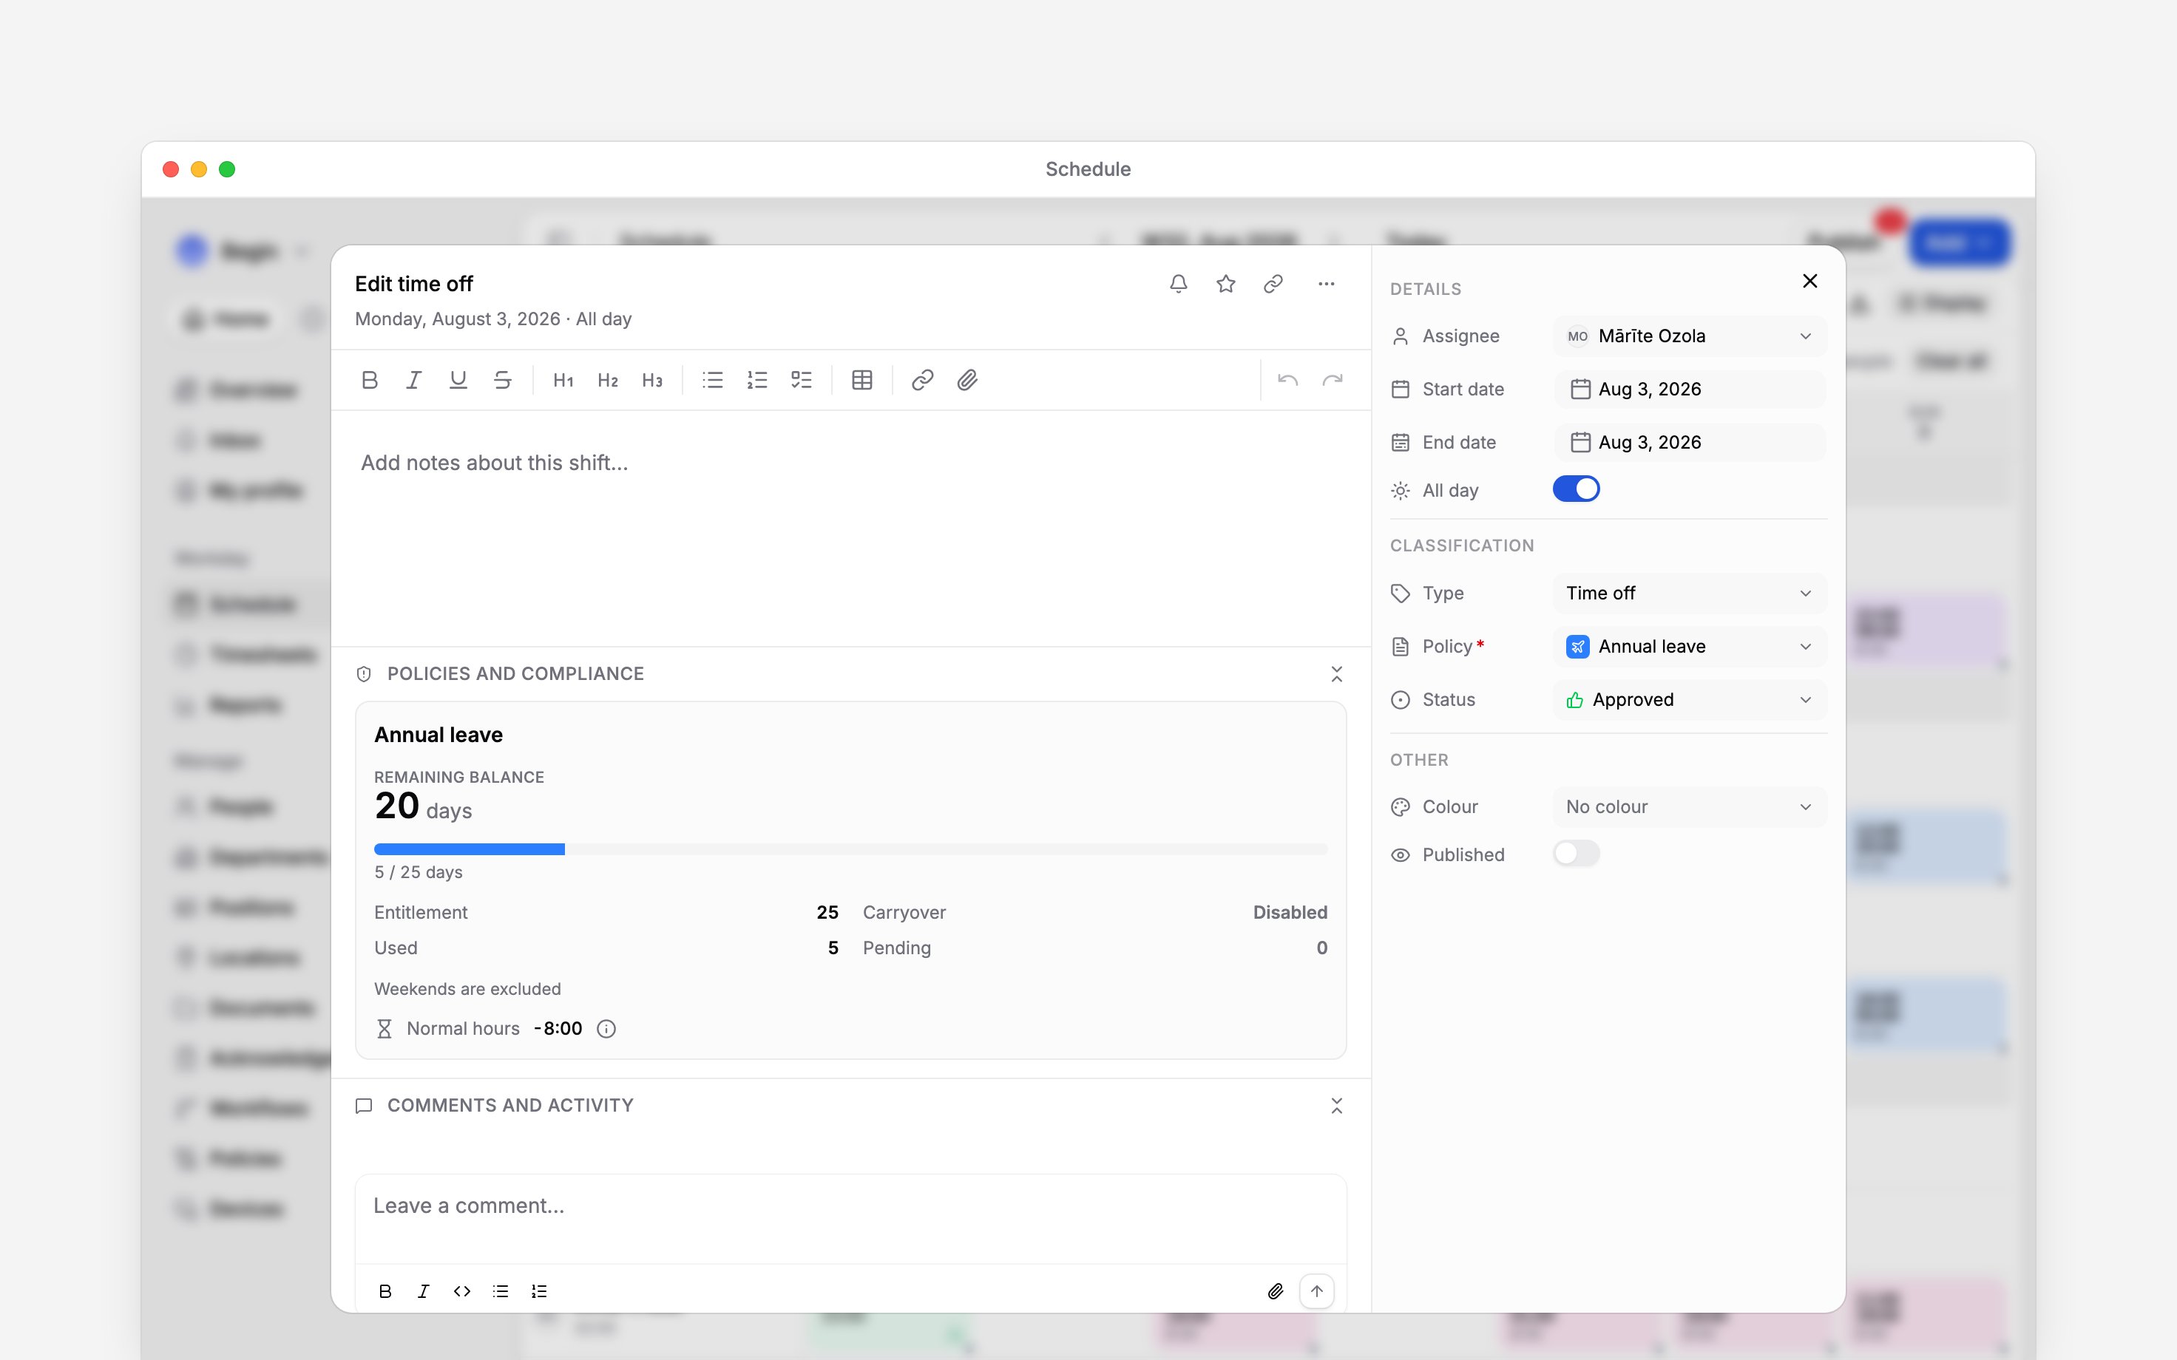Open the Policy dropdown showing Annual leave
Image resolution: width=2177 pixels, height=1360 pixels.
click(1690, 647)
